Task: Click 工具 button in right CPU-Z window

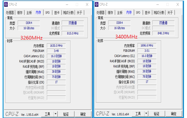Action: click(138, 114)
